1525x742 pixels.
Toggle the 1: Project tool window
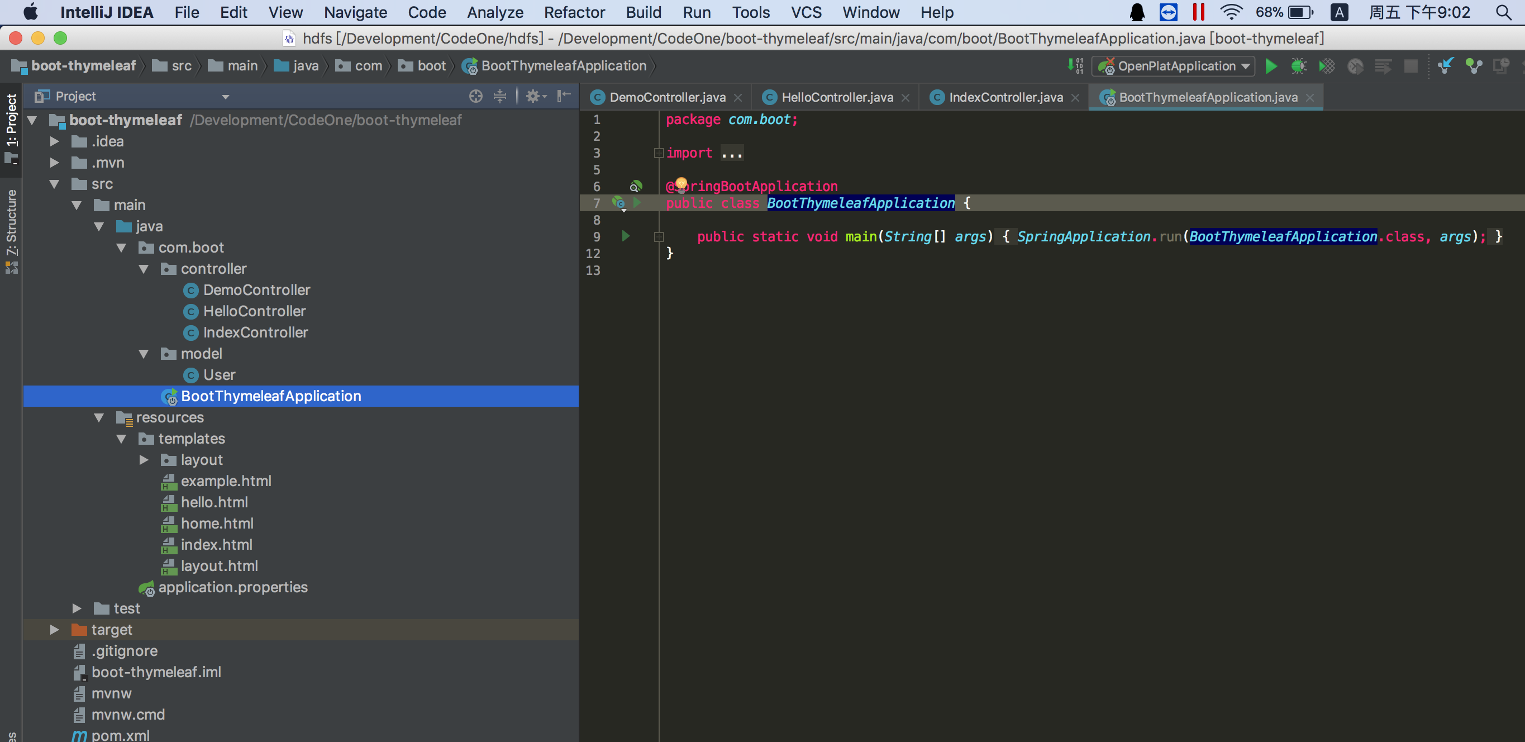click(x=11, y=127)
